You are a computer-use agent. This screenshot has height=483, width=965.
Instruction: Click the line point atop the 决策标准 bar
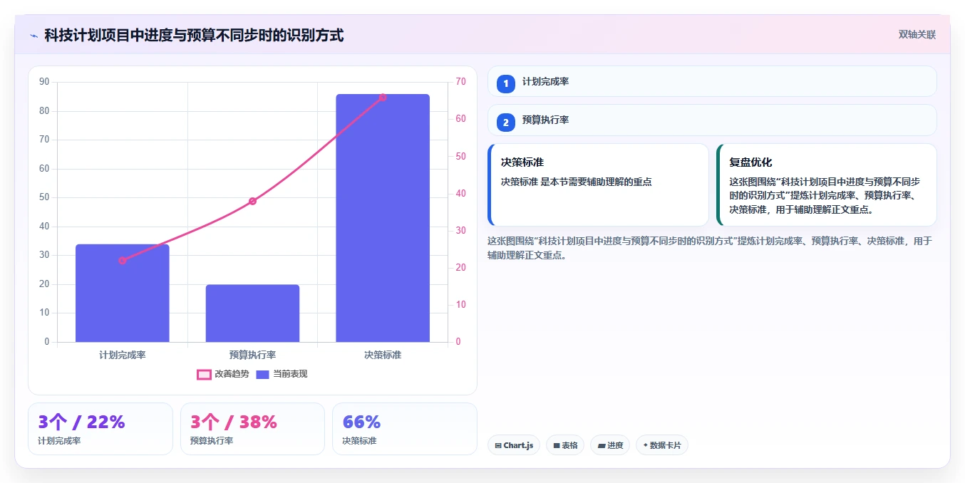383,97
